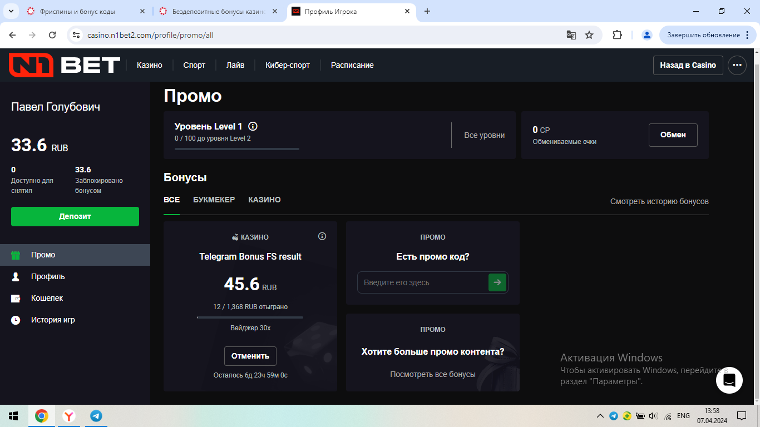Click the translate page icon in address bar
The width and height of the screenshot is (760, 427).
click(571, 35)
